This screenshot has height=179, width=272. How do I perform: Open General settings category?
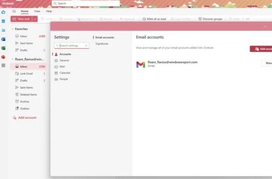[64, 60]
